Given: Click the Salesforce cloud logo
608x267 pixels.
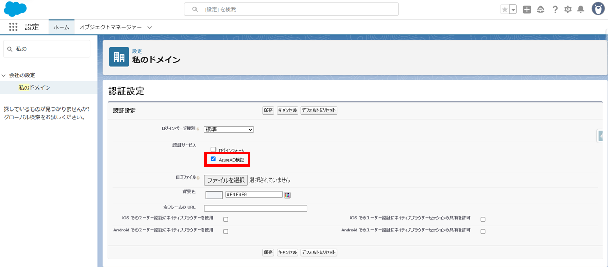Looking at the screenshot, I should click(x=15, y=9).
